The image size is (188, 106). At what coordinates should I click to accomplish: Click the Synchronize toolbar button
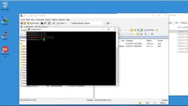tap(33, 23)
